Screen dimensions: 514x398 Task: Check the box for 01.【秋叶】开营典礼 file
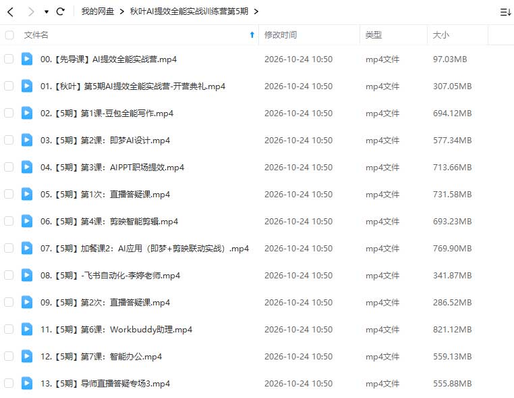coord(9,86)
